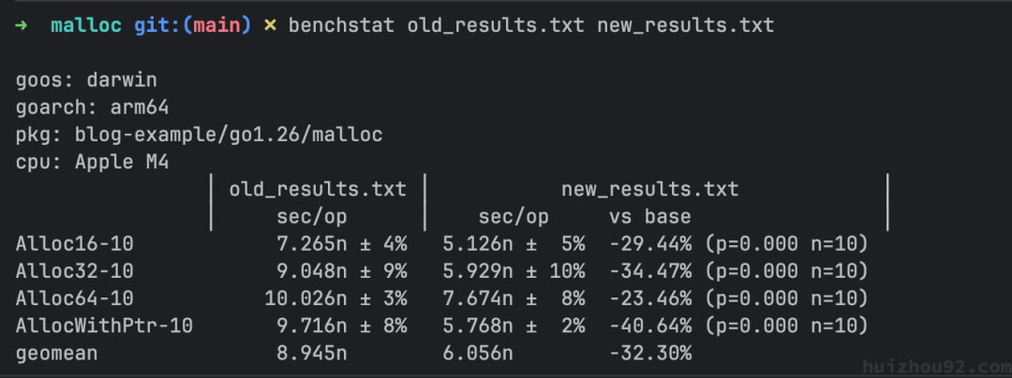This screenshot has width=1012, height=378.
Task: Click the Alloc64-10 benchmark name
Action: (x=75, y=298)
